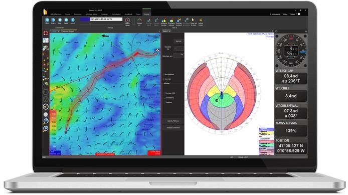Viewport: 348px width, 195px height.
Task: Toggle the Courbes VMG checkbox
Action: (165, 93)
